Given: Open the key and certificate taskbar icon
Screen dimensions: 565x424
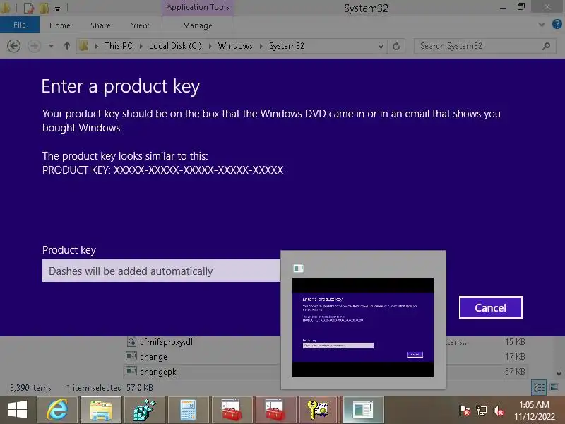Looking at the screenshot, I should point(319,410).
